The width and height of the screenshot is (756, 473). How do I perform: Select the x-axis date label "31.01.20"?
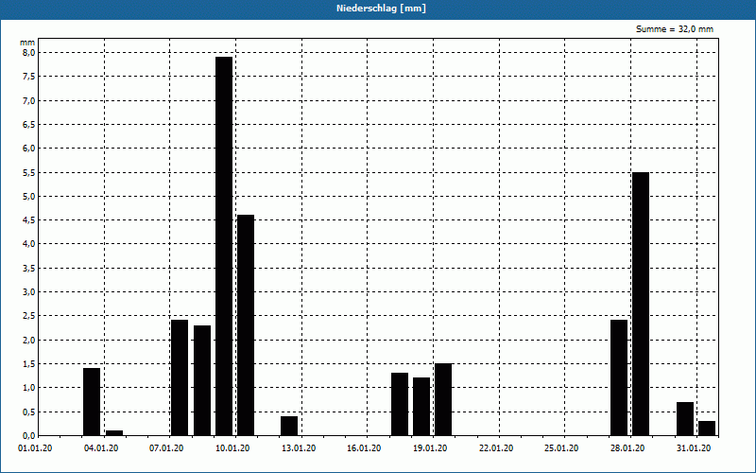click(694, 448)
